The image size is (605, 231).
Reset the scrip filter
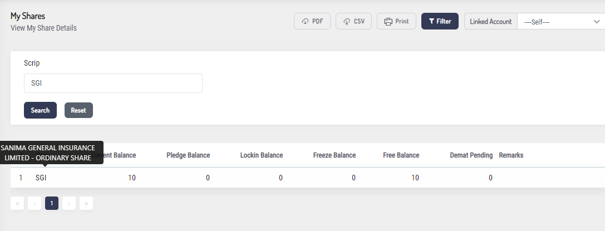(78, 110)
